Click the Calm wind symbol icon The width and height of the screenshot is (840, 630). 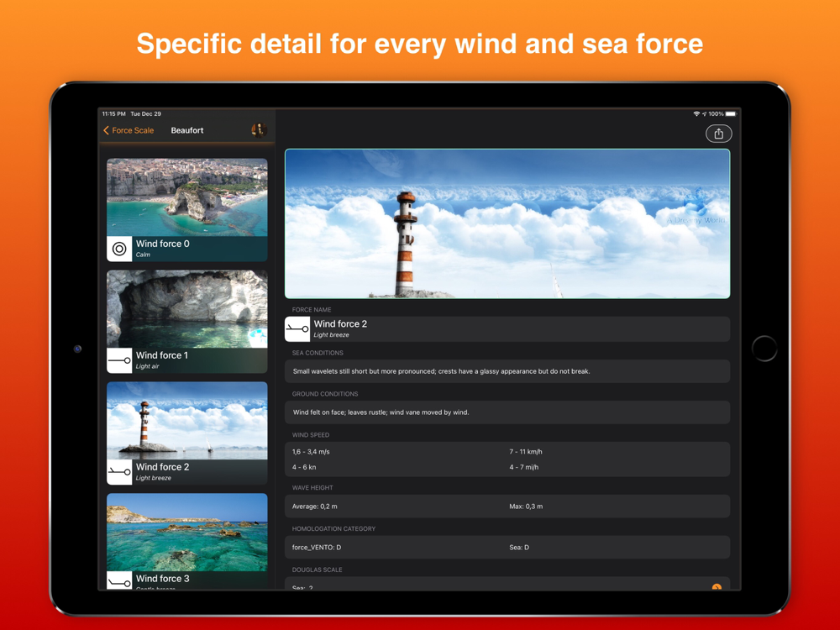click(x=119, y=249)
